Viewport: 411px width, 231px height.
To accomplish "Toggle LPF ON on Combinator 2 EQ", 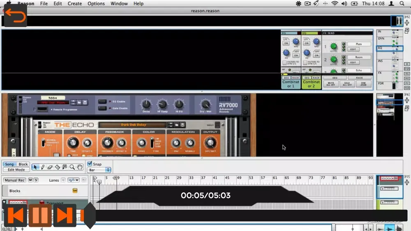I will (307, 43).
